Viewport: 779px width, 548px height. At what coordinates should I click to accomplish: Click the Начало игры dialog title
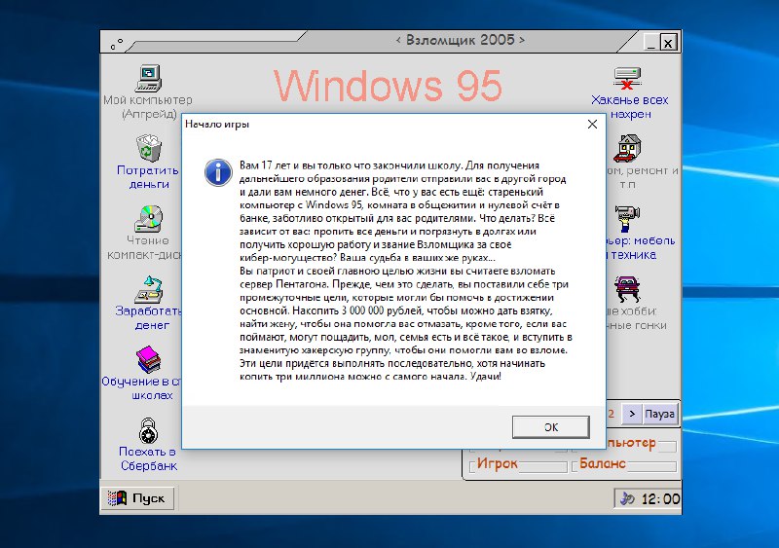point(217,125)
